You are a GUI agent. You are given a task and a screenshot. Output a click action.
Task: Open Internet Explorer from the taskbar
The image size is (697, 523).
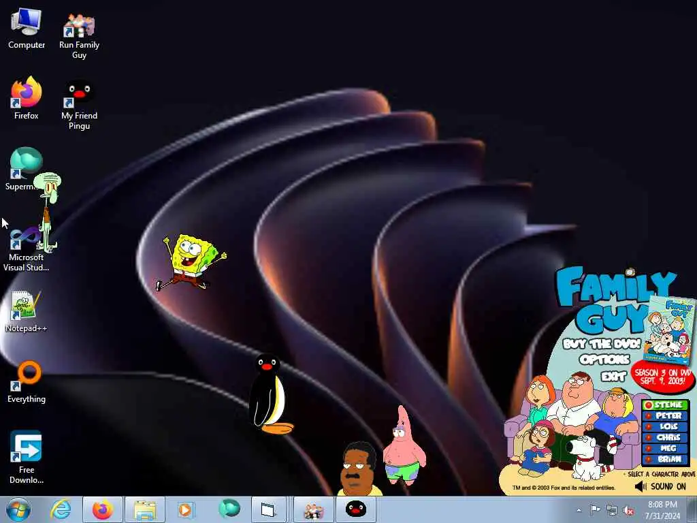pyautogui.click(x=61, y=509)
